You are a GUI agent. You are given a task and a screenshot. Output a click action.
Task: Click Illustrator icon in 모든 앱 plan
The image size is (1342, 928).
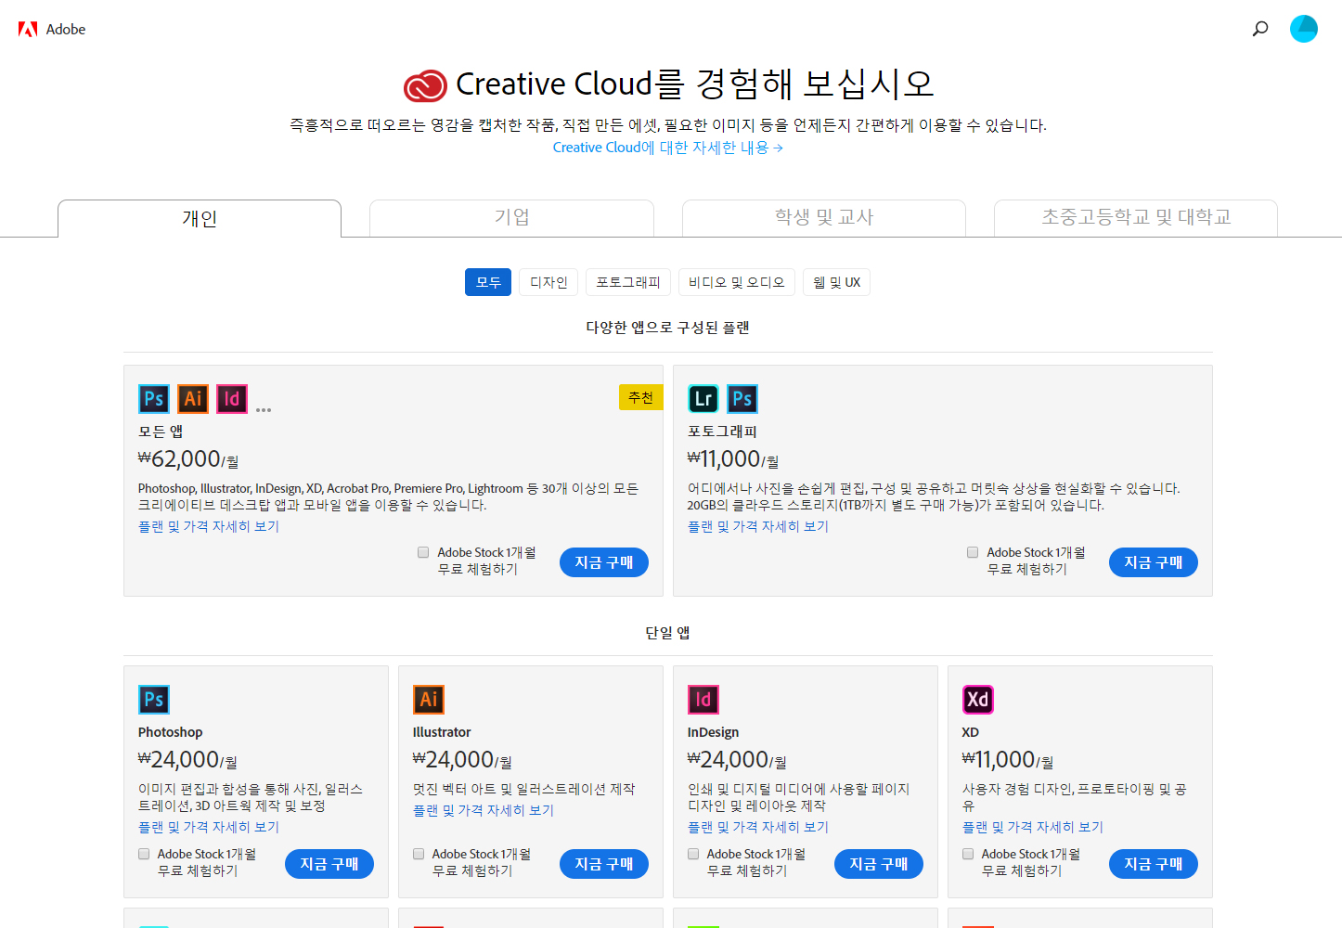pos(193,399)
